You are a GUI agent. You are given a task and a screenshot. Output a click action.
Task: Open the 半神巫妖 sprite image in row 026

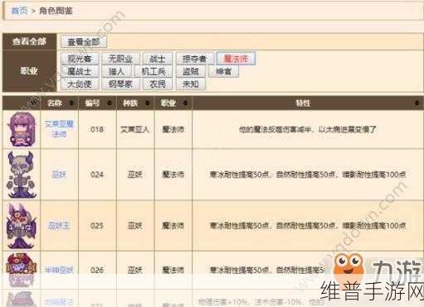21,270
